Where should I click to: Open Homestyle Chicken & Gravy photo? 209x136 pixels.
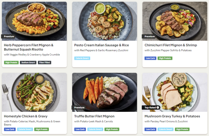click(x=34, y=91)
